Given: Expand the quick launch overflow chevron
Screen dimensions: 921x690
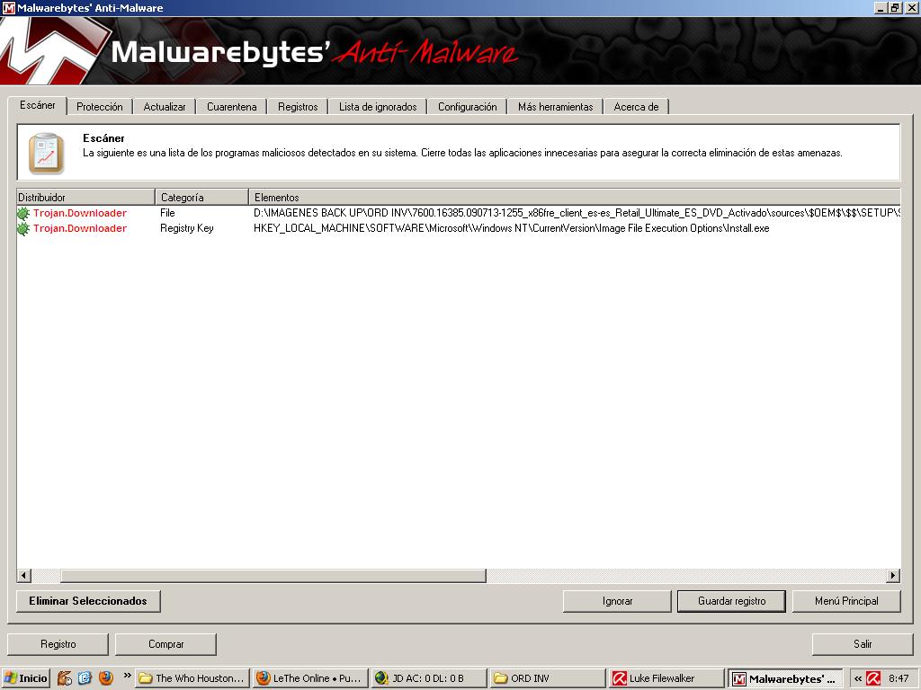Looking at the screenshot, I should [x=126, y=676].
